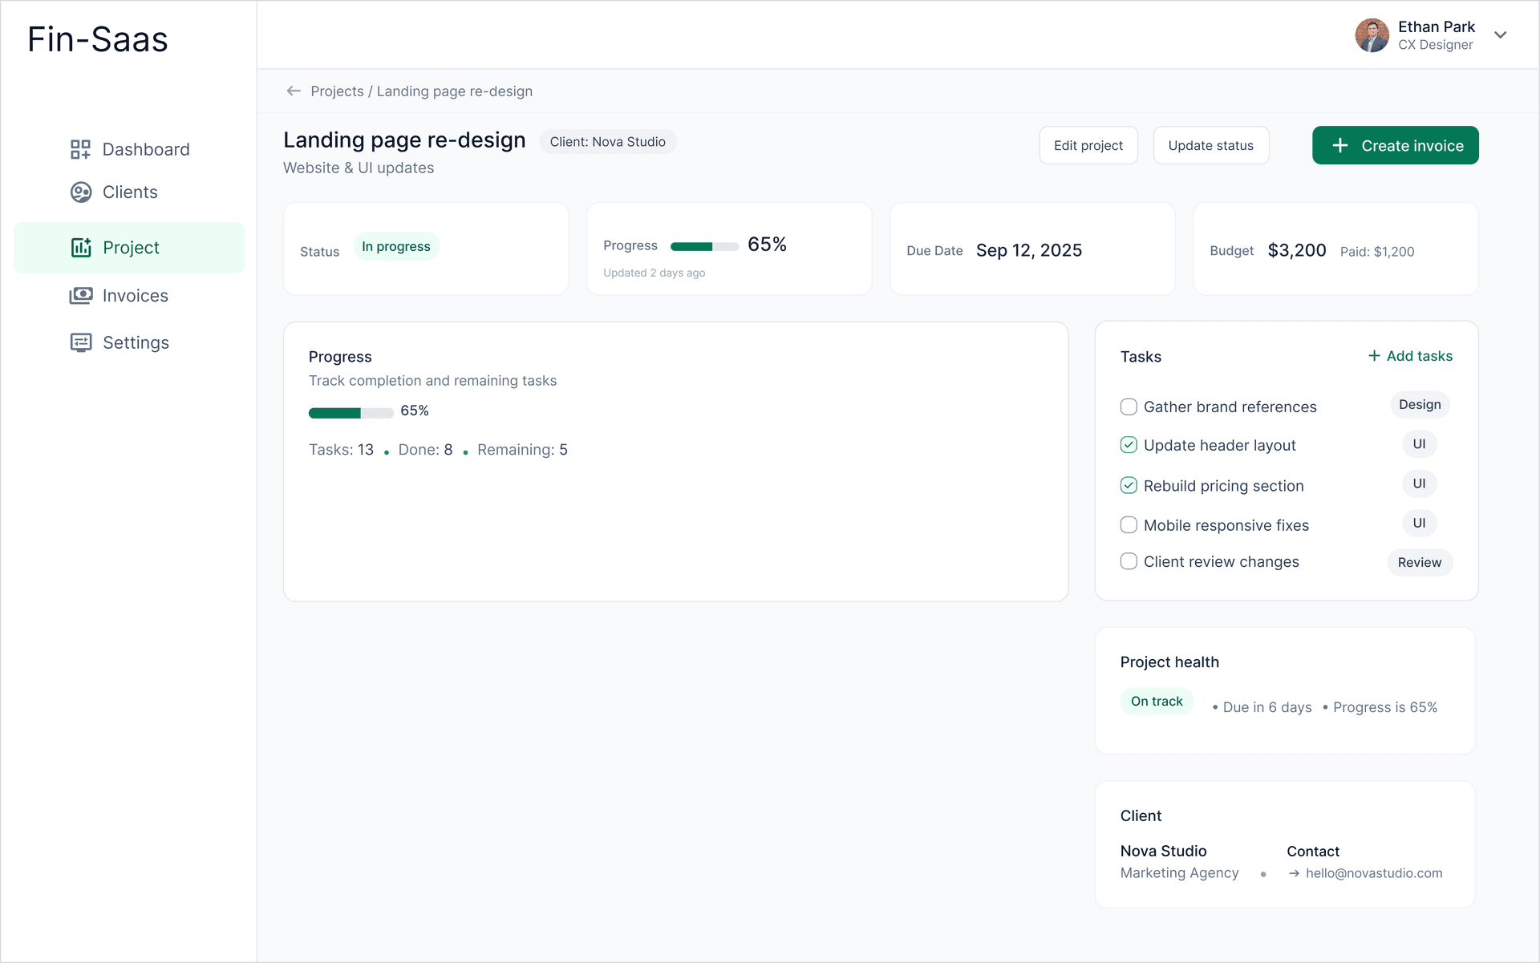
Task: Click the Clients icon in sidebar
Action: (80, 192)
